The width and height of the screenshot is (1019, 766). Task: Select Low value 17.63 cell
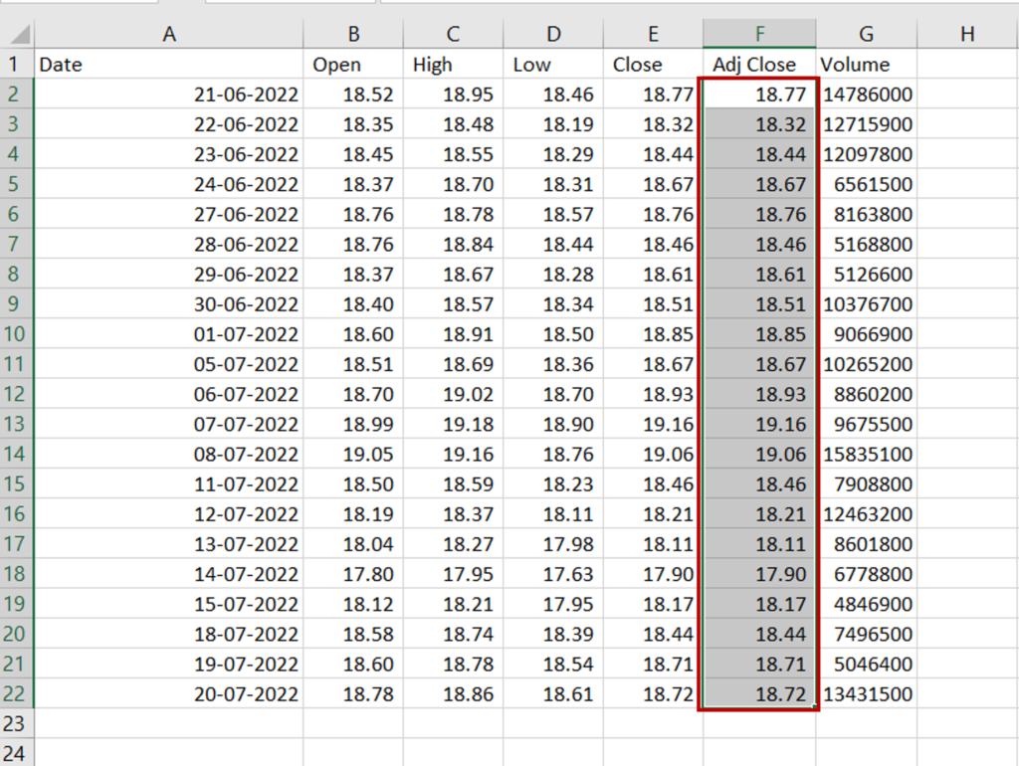[x=553, y=574]
